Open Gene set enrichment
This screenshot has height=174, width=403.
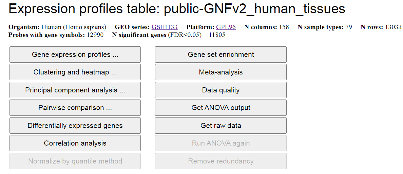tap(221, 55)
